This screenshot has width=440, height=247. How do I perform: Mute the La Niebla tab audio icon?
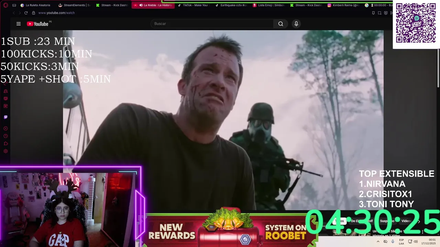tap(141, 5)
